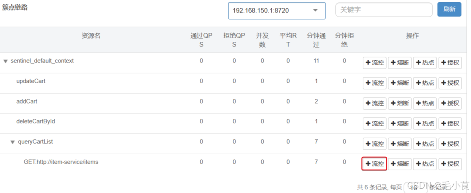Add 授权 rule for GET:http://item-service/items

pyautogui.click(x=450, y=164)
